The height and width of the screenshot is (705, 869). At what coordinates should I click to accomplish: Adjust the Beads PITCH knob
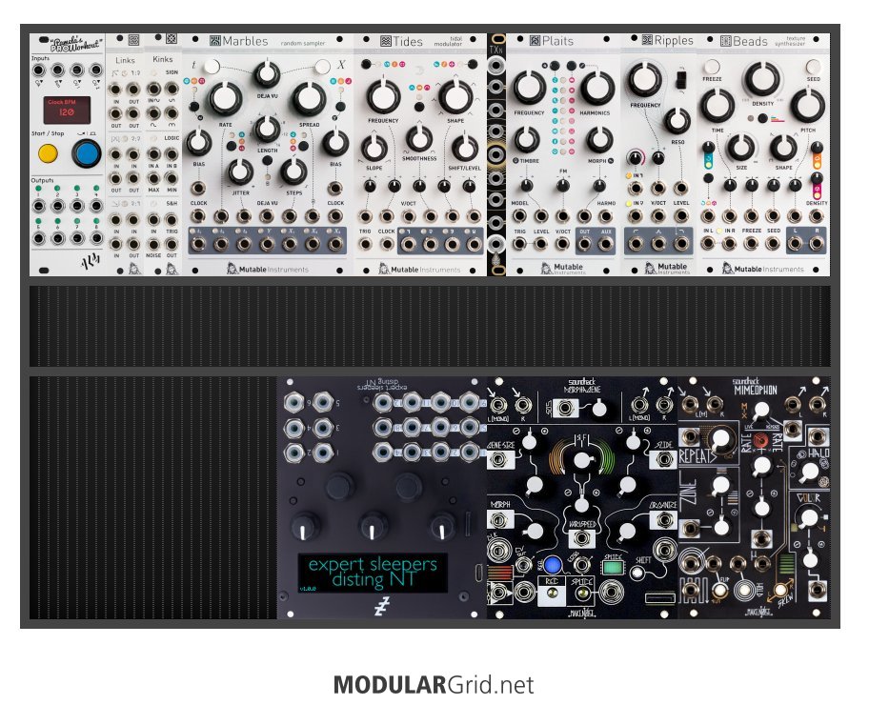tap(807, 106)
